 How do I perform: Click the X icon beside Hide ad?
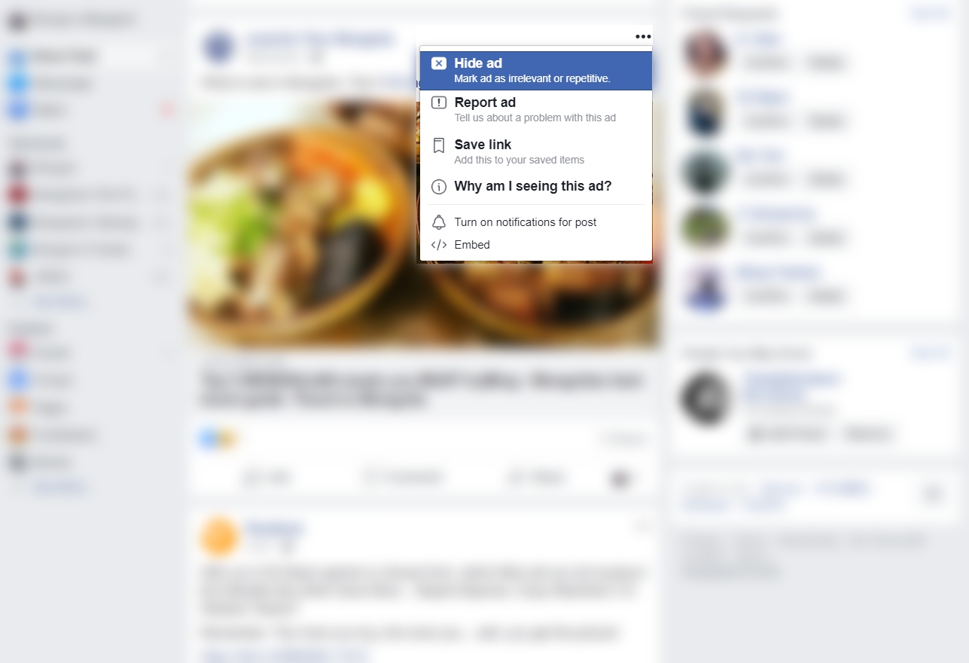coord(439,63)
